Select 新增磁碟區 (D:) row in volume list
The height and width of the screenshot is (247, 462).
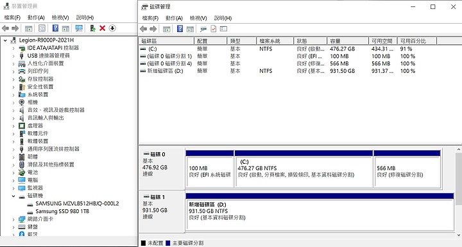[277, 71]
